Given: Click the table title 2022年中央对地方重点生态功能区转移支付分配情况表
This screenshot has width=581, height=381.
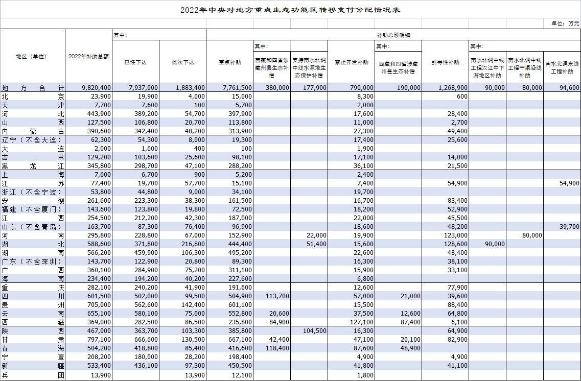Looking at the screenshot, I should 290,10.
